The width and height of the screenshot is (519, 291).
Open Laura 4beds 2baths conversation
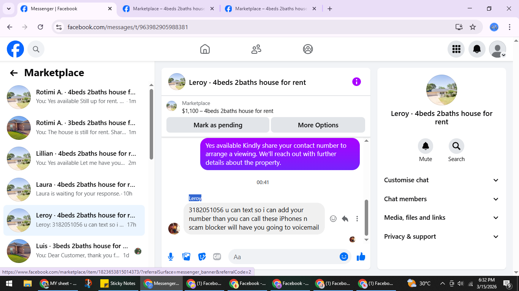pyautogui.click(x=74, y=189)
